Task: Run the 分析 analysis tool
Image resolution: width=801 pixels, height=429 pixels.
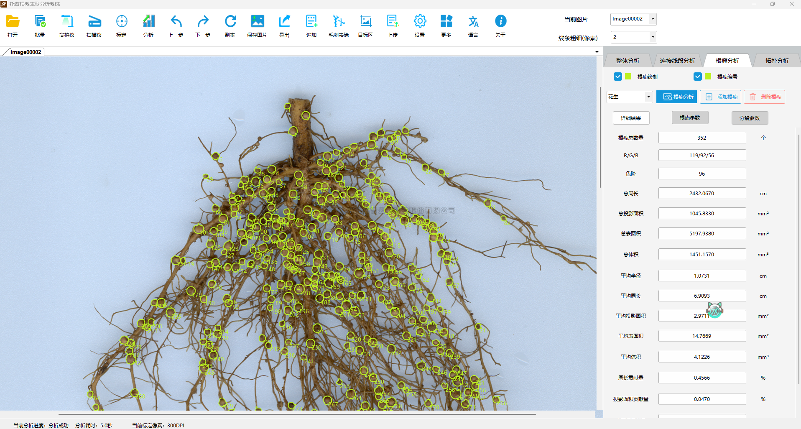Action: coord(148,22)
